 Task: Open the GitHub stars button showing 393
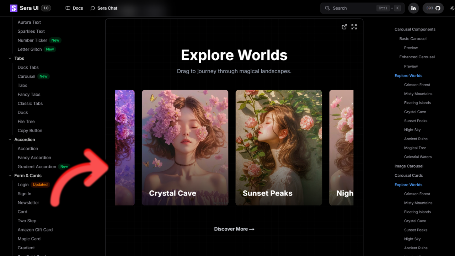[x=433, y=8]
